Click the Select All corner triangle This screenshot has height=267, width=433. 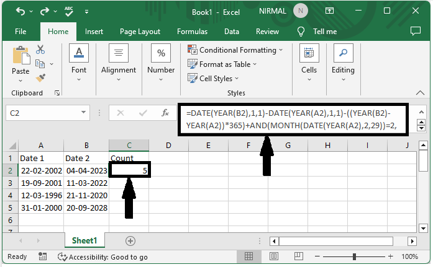[x=12, y=146]
